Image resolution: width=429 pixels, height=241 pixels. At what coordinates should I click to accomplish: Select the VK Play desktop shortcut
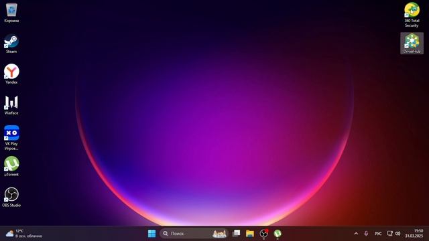pyautogui.click(x=11, y=138)
